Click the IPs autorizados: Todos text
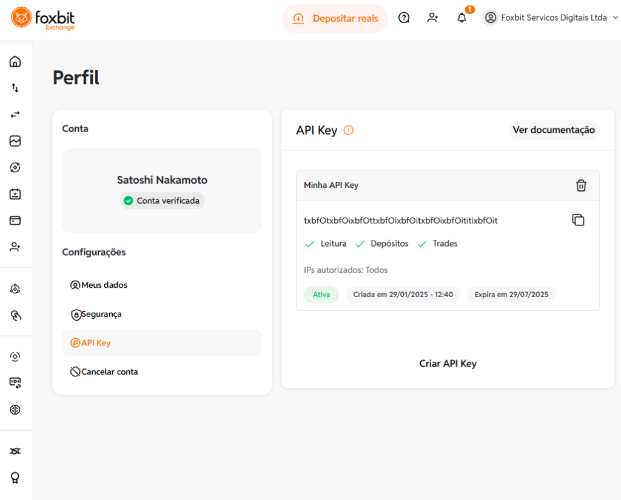 click(346, 270)
